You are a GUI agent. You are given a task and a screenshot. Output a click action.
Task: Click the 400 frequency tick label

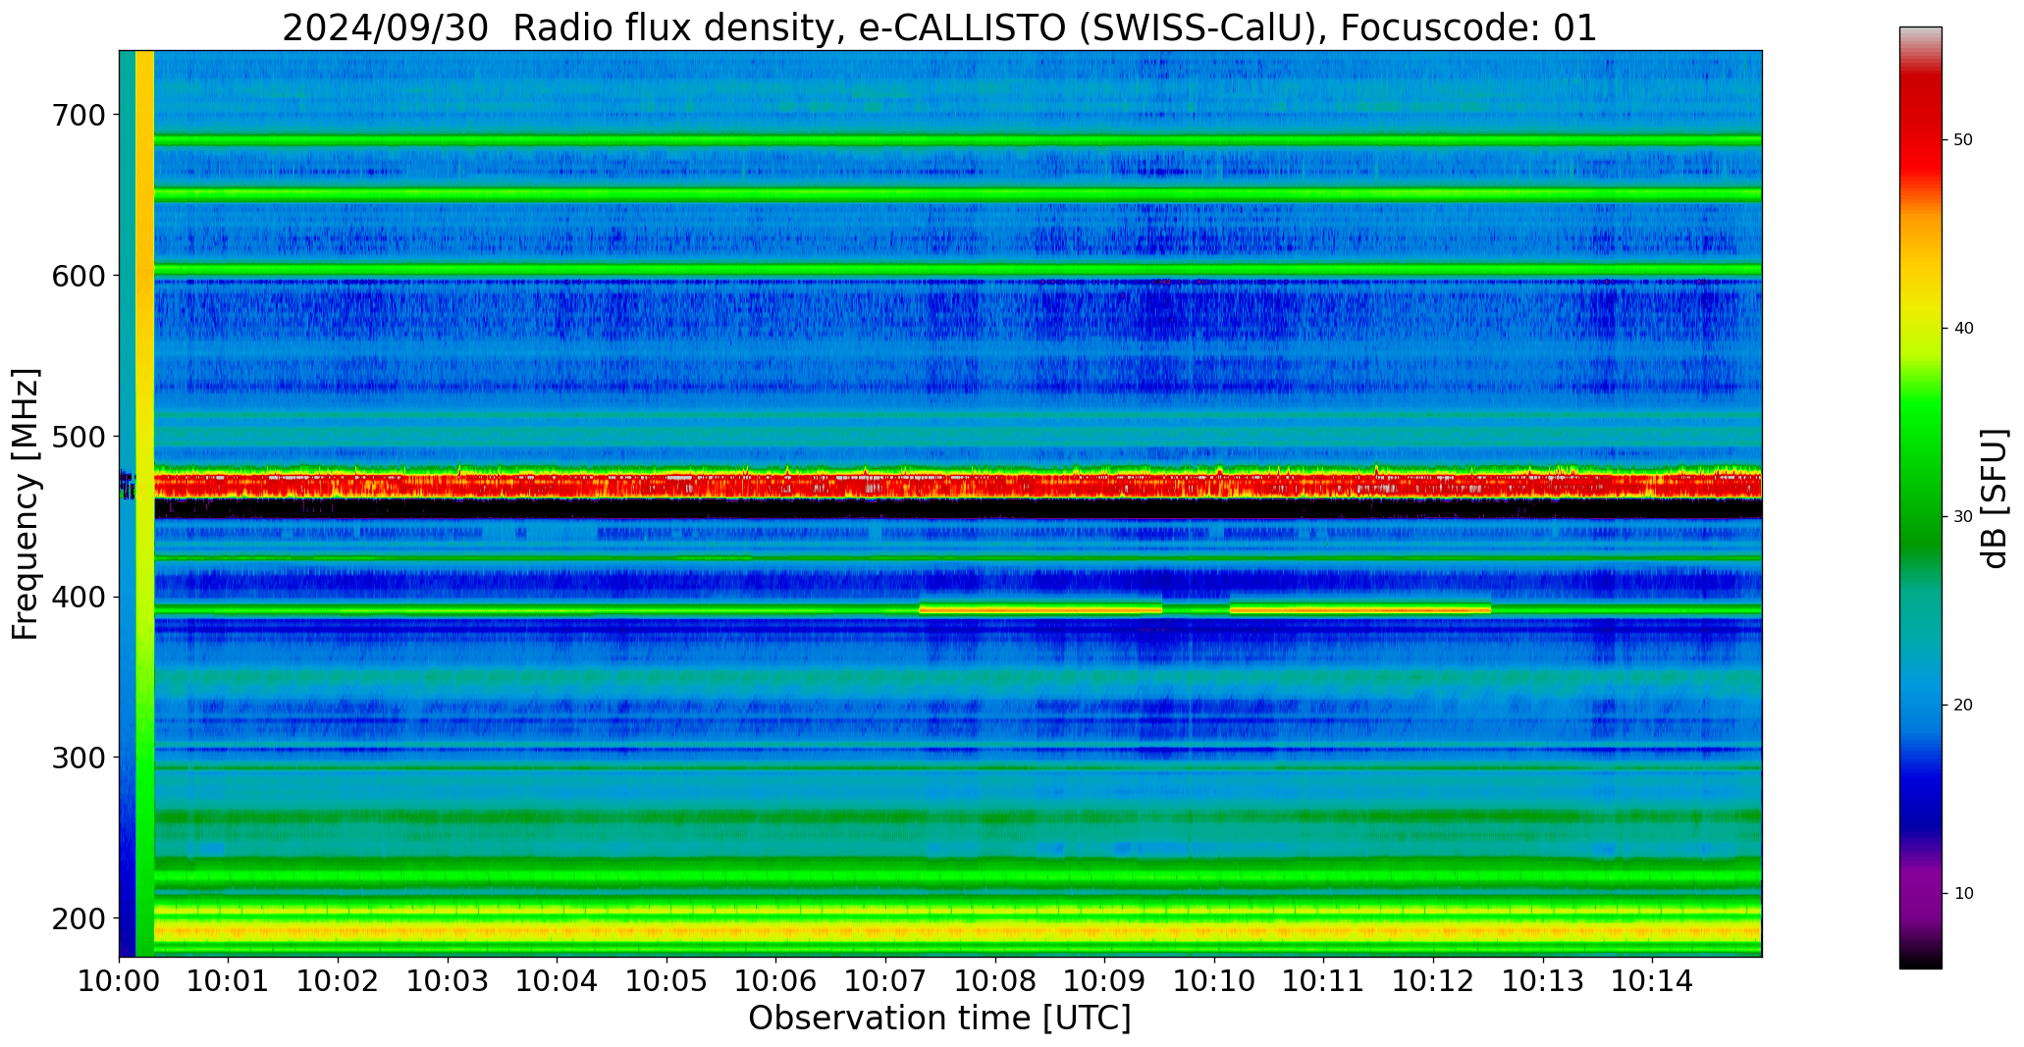(78, 597)
